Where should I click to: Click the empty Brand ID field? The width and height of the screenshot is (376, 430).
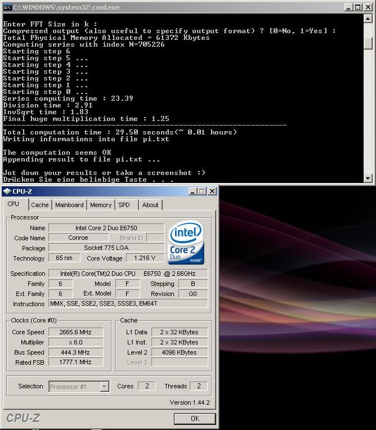(x=155, y=238)
